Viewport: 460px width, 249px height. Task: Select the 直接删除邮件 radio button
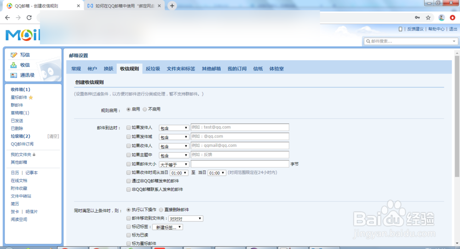pos(161,210)
